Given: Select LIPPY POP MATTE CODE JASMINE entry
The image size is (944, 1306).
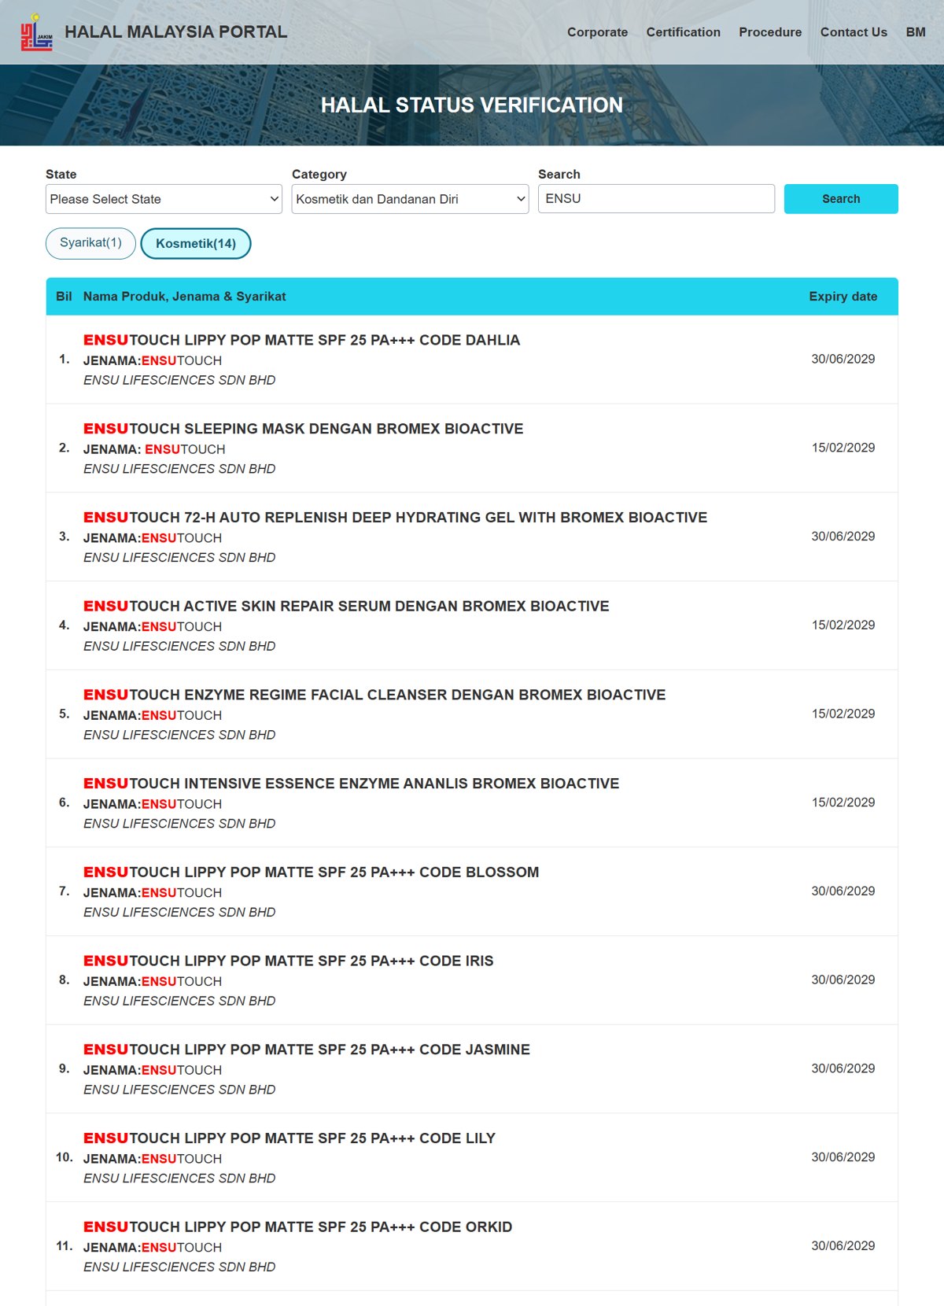Looking at the screenshot, I should click(x=307, y=1050).
